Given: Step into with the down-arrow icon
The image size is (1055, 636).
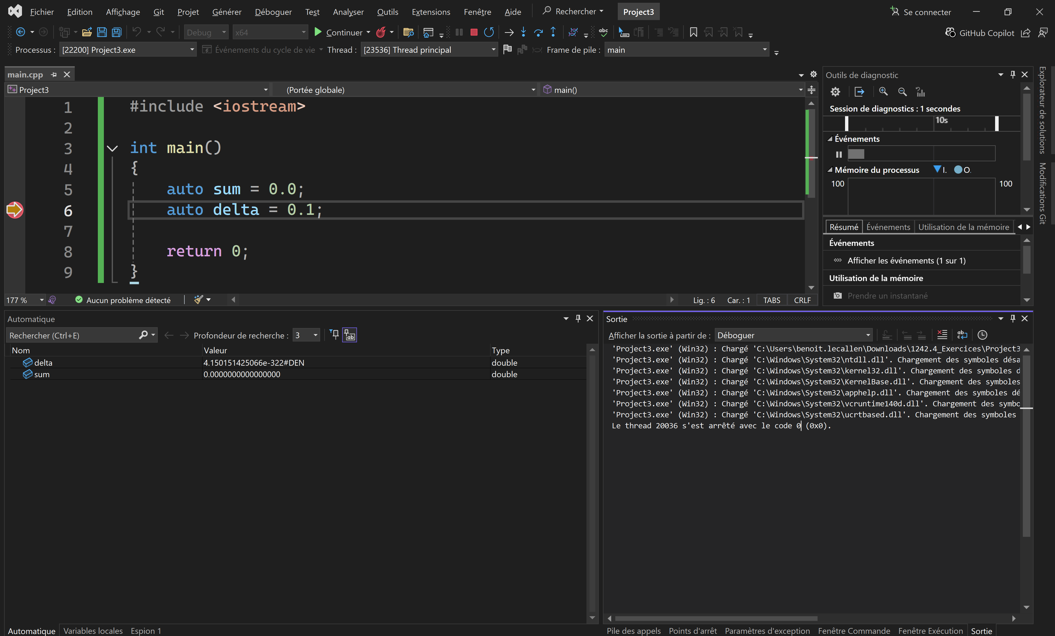Looking at the screenshot, I should tap(523, 32).
